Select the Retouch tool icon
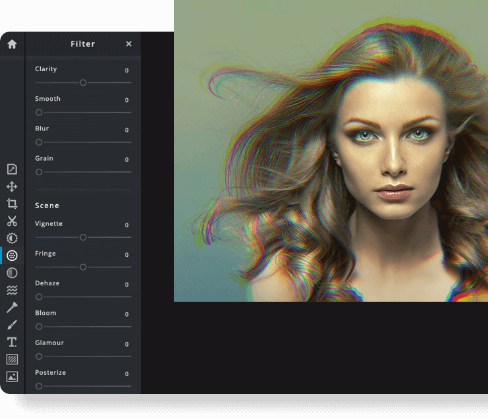This screenshot has width=488, height=419. point(12,308)
